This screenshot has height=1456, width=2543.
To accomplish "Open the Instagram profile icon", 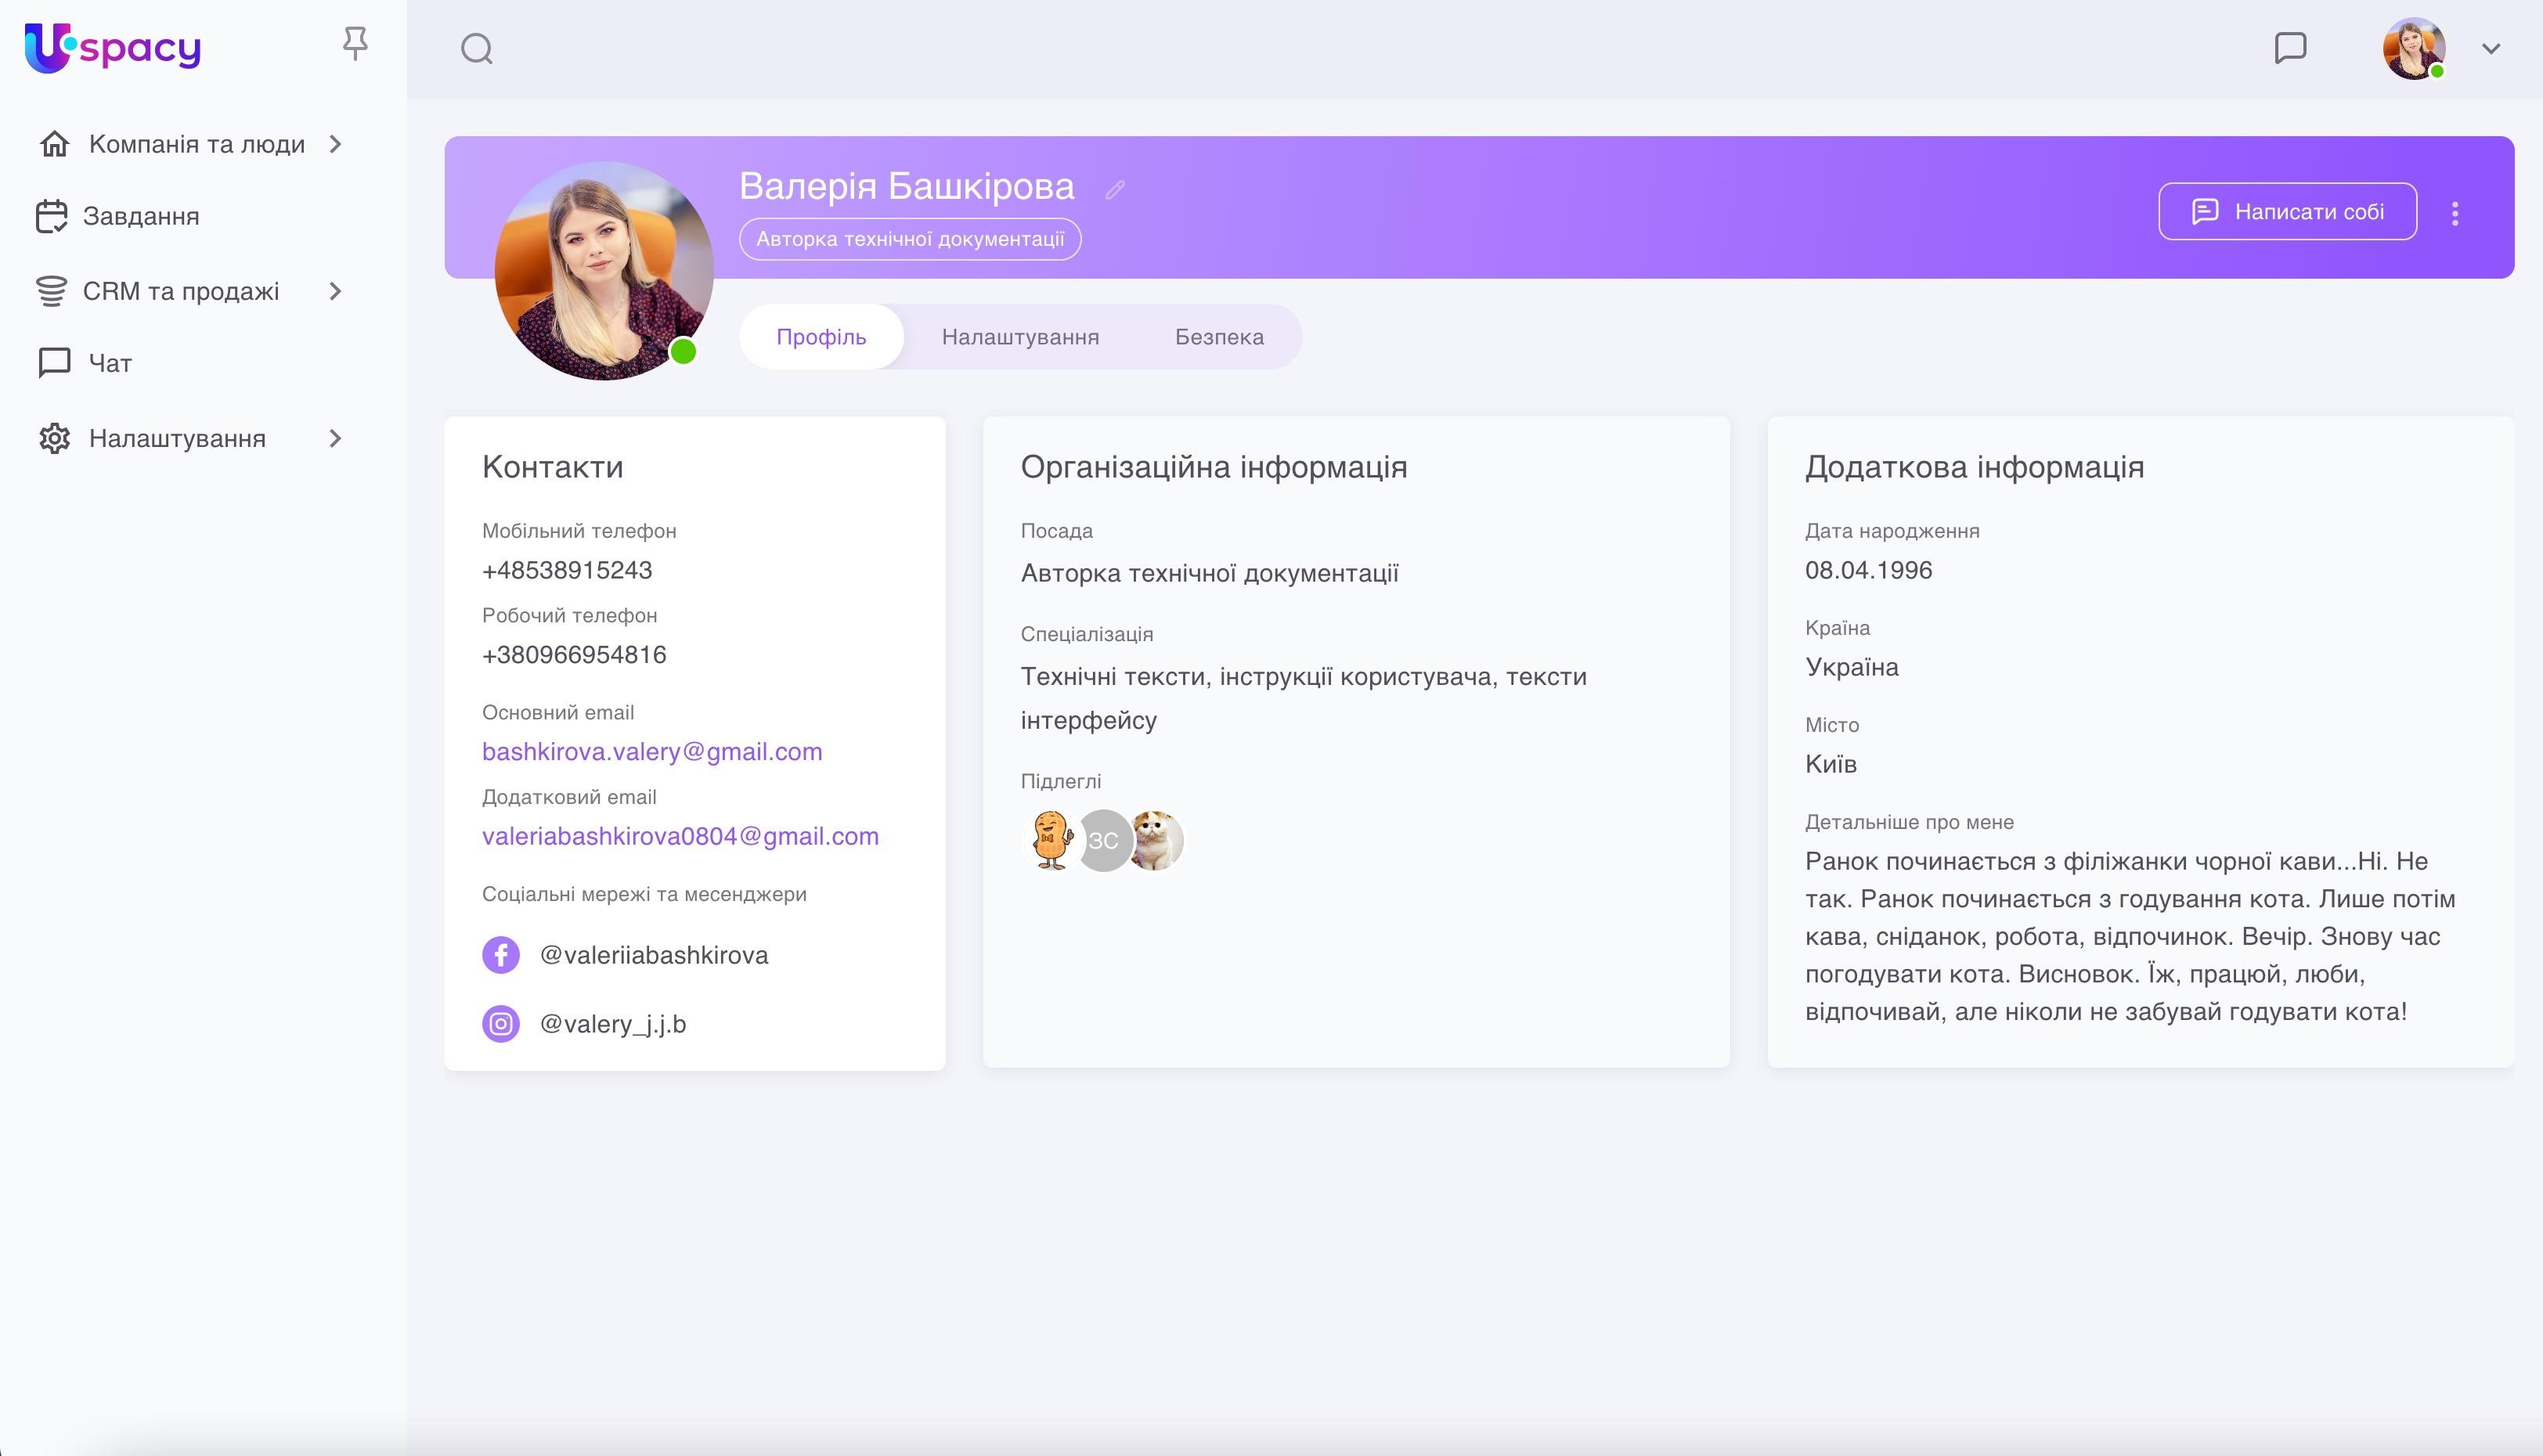I will [501, 1023].
